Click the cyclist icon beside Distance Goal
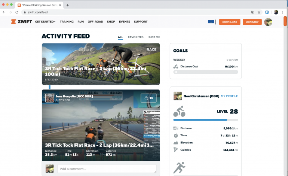The height and width of the screenshot is (176, 288). 176,66
